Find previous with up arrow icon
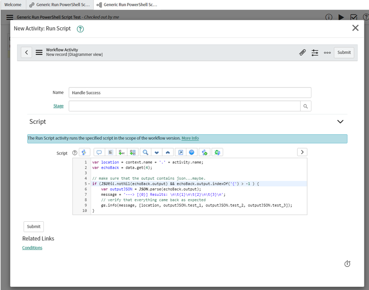 click(x=168, y=153)
